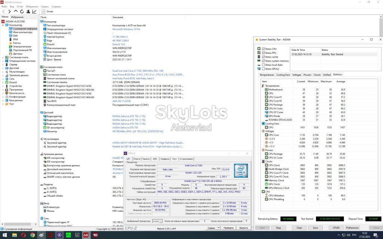Toggle CPU Package temperature checkbox in statistics
The height and width of the screenshot is (239, 383).
(266, 105)
